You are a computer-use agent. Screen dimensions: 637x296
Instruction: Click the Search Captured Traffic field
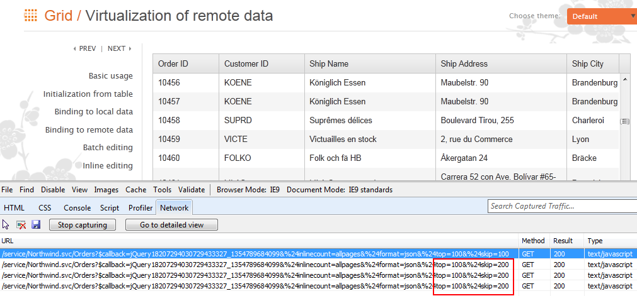click(561, 206)
